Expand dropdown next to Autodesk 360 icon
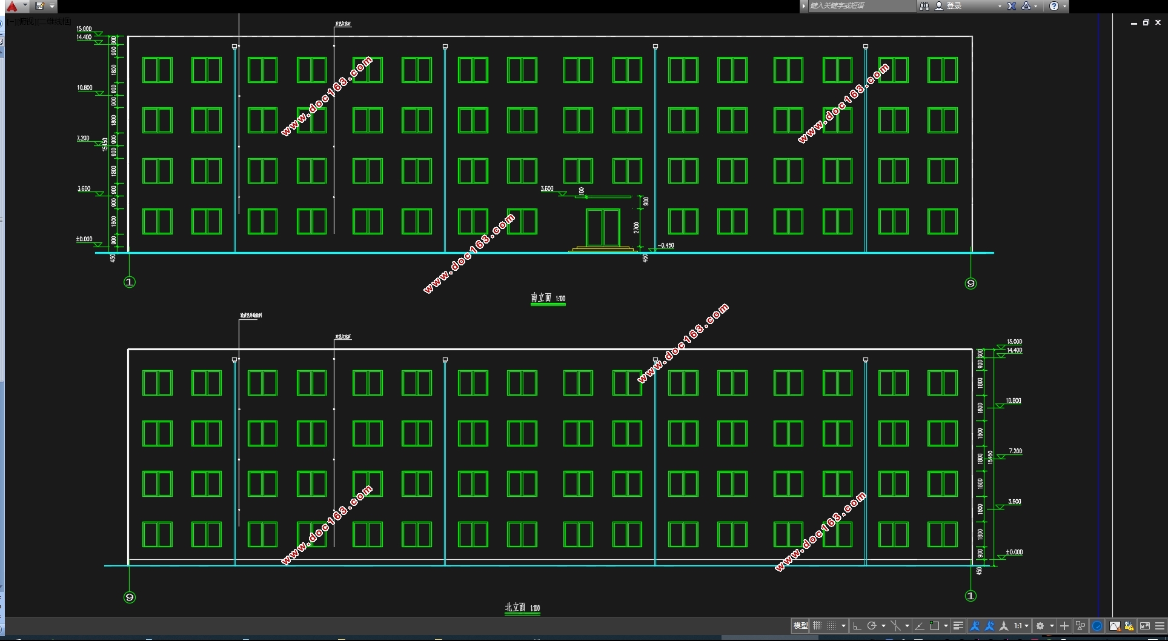 [1036, 6]
